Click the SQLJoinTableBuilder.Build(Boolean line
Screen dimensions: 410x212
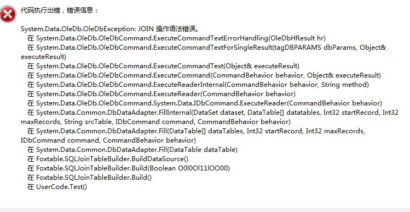(129, 168)
